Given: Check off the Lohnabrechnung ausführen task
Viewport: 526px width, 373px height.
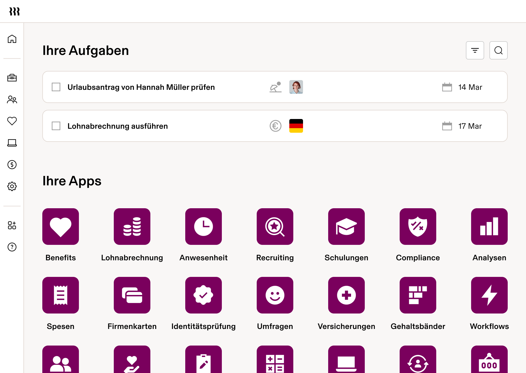Looking at the screenshot, I should (x=56, y=126).
